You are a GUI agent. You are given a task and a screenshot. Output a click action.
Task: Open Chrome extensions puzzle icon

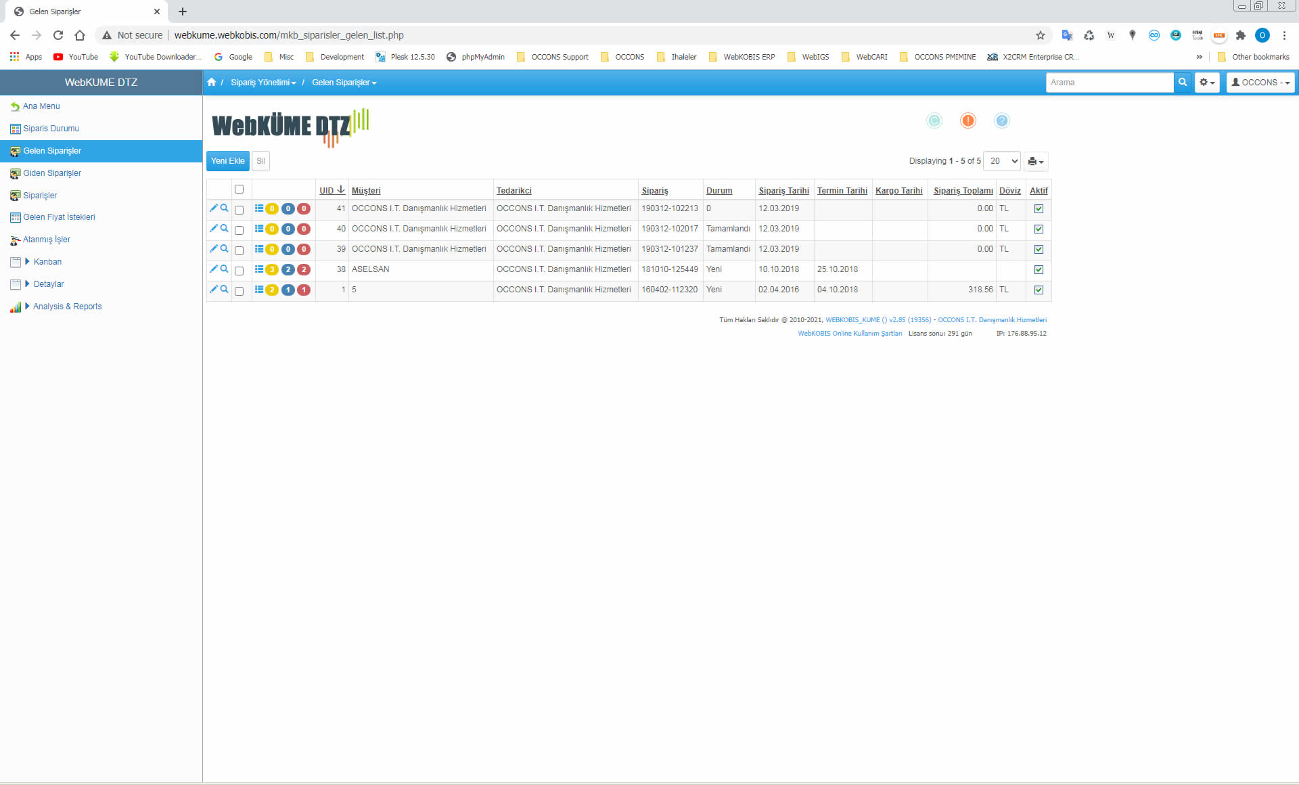(x=1241, y=35)
